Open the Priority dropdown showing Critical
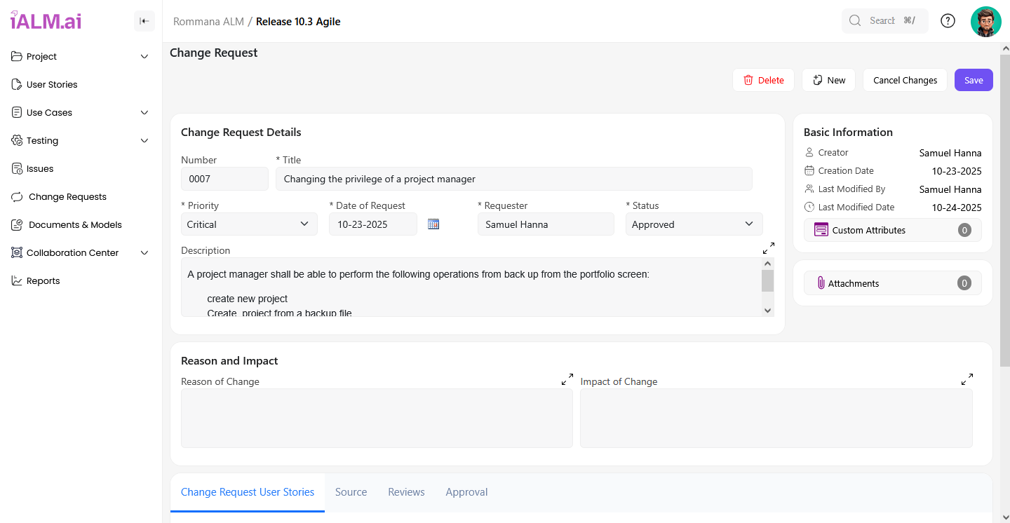Screen dimensions: 1010x523 pyautogui.click(x=248, y=224)
